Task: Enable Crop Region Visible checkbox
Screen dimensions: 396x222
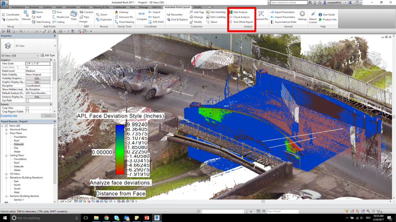Action: [27, 112]
